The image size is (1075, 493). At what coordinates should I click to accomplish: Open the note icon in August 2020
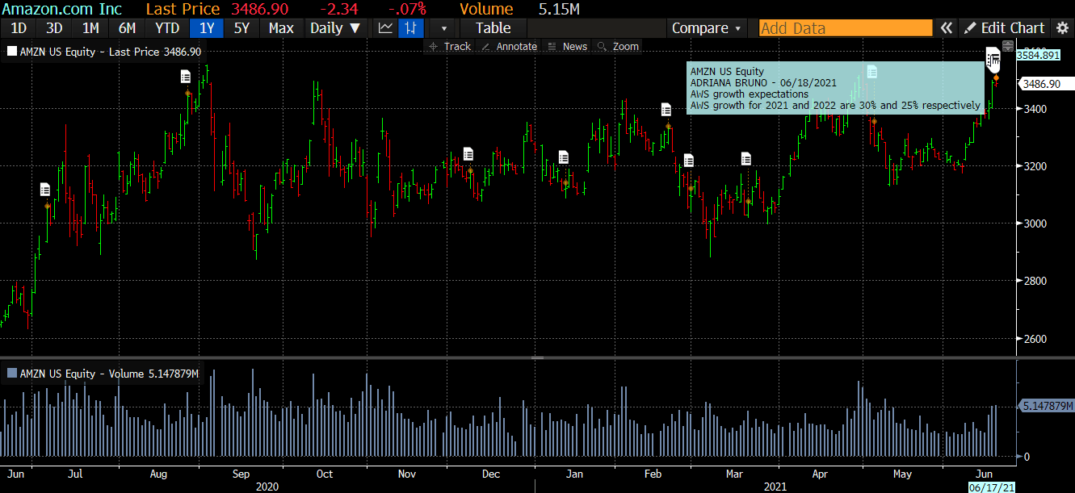pyautogui.click(x=186, y=77)
